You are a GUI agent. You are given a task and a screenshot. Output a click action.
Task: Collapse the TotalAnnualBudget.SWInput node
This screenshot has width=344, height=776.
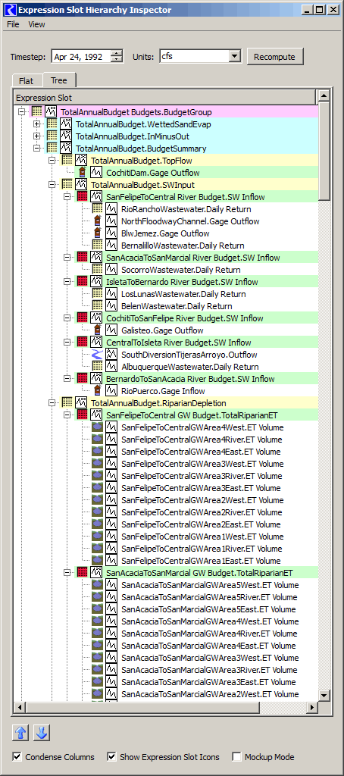coord(52,185)
